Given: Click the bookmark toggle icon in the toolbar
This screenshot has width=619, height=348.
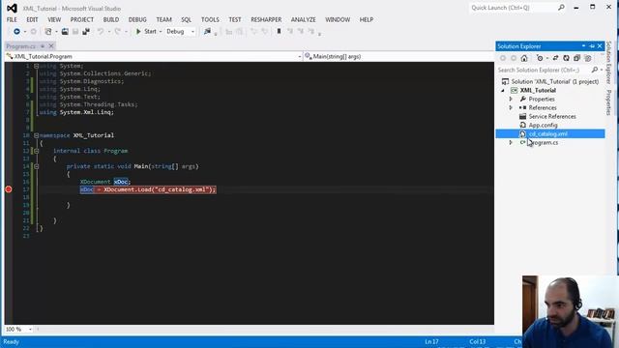Looking at the screenshot, I should click(279, 31).
